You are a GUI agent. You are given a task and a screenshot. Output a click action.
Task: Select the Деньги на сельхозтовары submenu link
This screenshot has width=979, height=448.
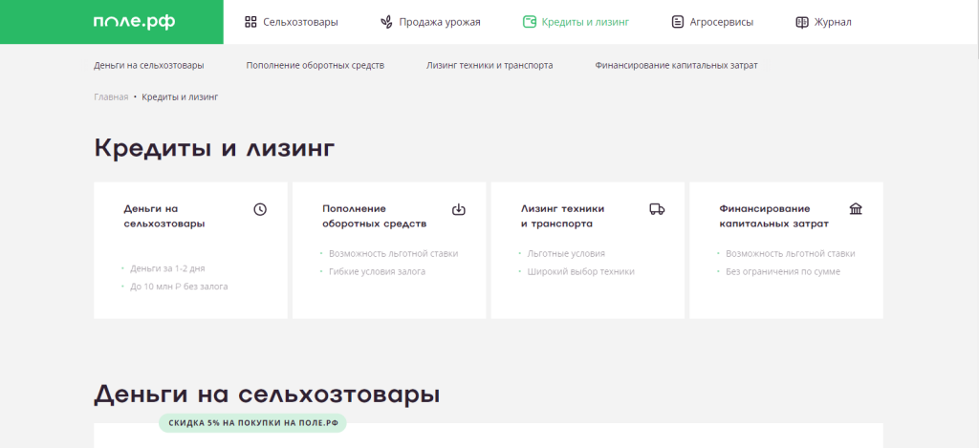coord(149,66)
